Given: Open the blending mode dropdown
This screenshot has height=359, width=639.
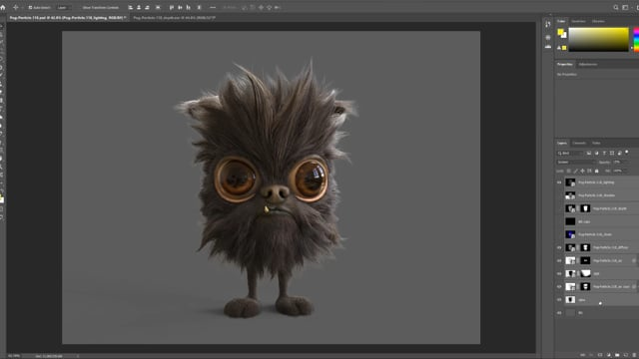Looking at the screenshot, I should point(576,162).
